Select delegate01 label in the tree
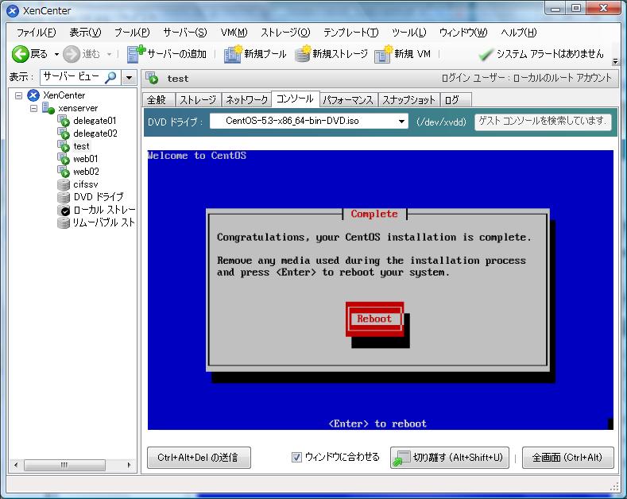This screenshot has height=499, width=627. point(95,121)
